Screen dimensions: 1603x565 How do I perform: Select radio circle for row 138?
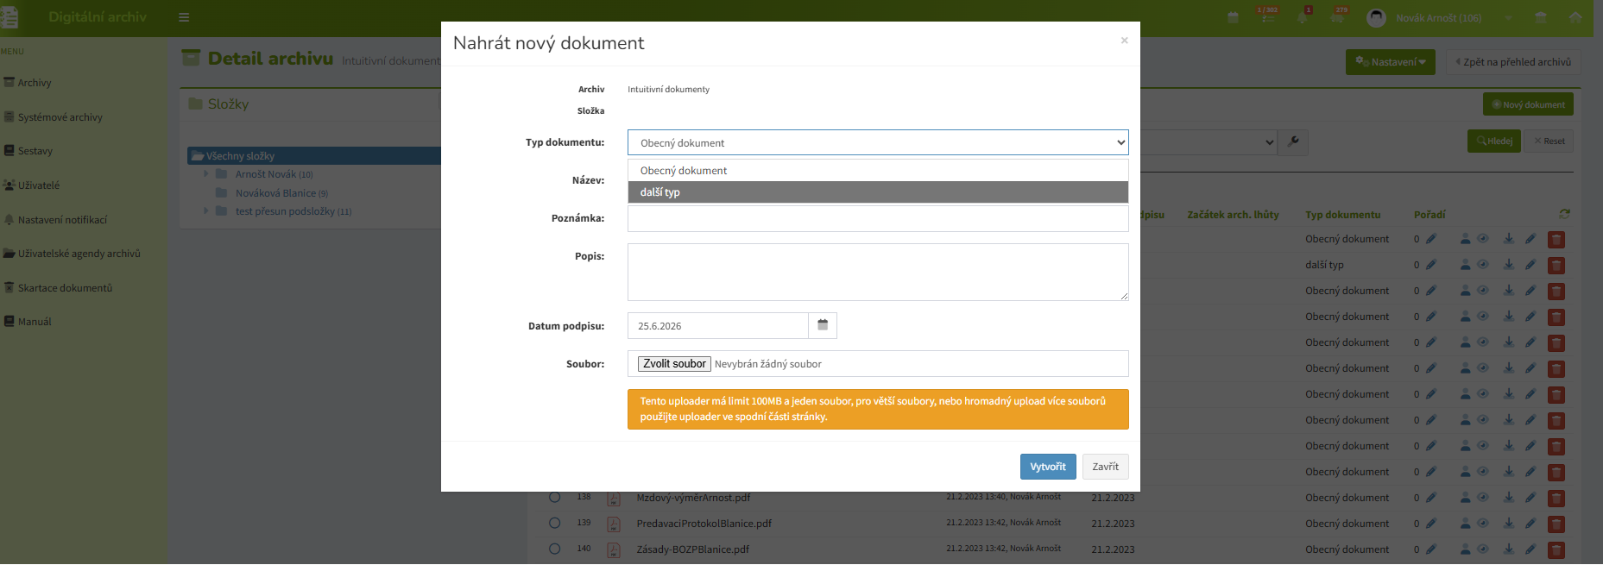click(555, 497)
